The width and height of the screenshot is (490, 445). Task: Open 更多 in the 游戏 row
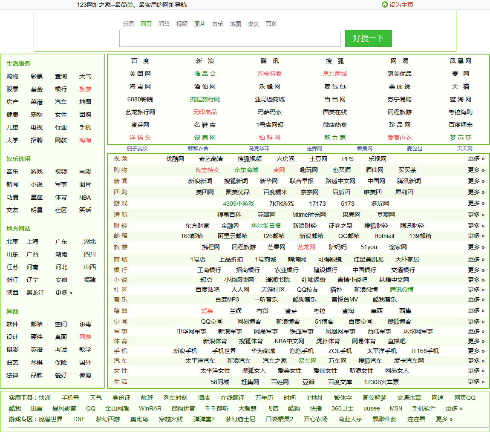point(476,203)
